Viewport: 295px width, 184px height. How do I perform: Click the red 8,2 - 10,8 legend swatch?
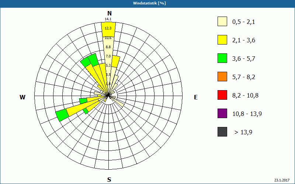pyautogui.click(x=222, y=95)
